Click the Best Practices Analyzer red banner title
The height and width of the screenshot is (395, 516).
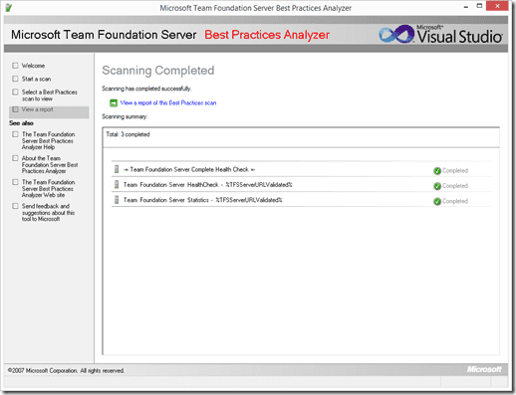[x=267, y=35]
